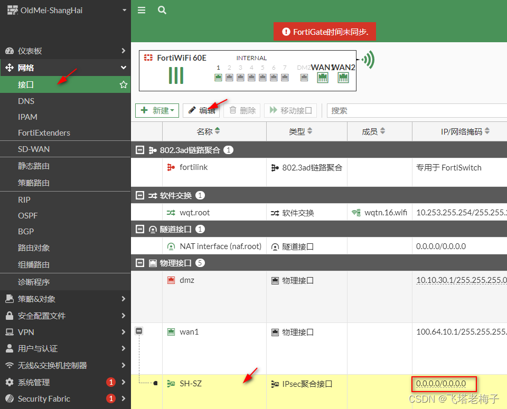Click internal port 1 on faceplate

pyautogui.click(x=218, y=78)
